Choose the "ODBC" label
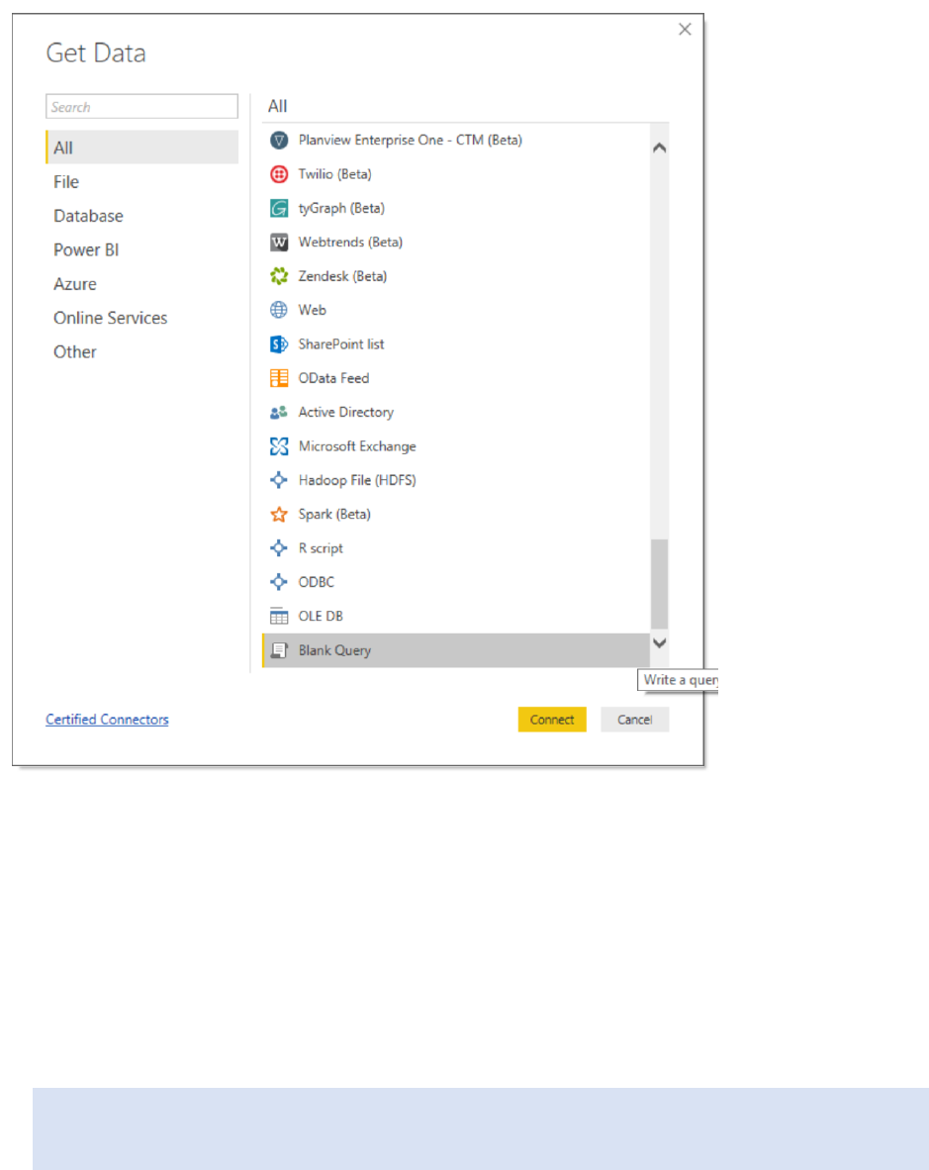This screenshot has height=1170, width=929. 317,582
